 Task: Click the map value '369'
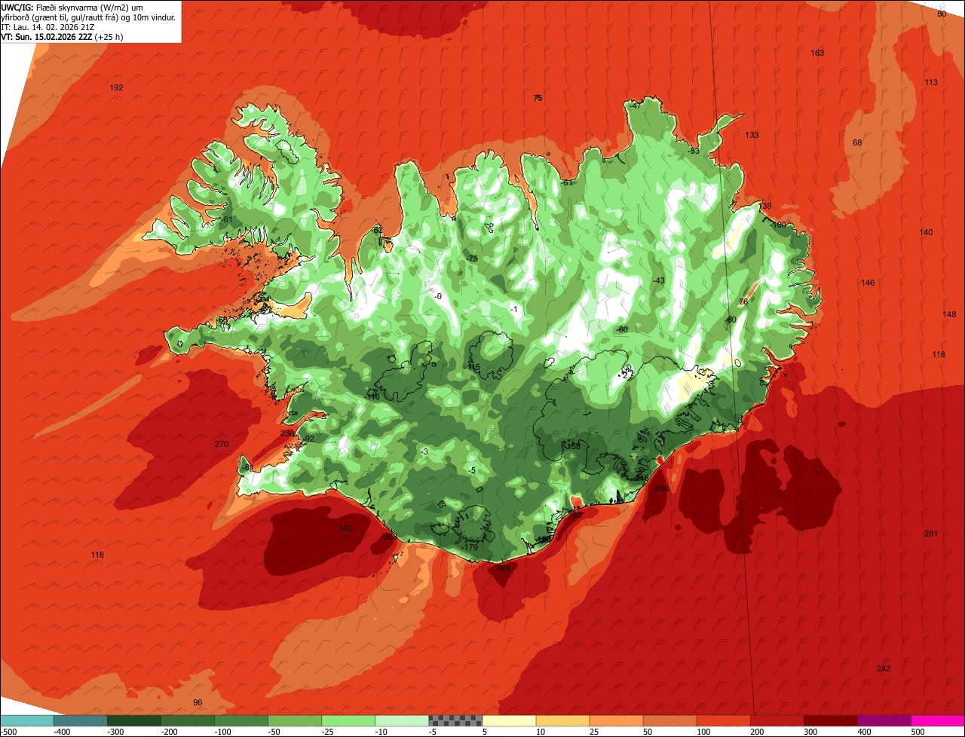504,568
